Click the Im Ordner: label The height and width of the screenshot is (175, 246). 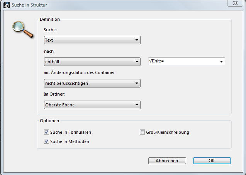click(x=54, y=94)
